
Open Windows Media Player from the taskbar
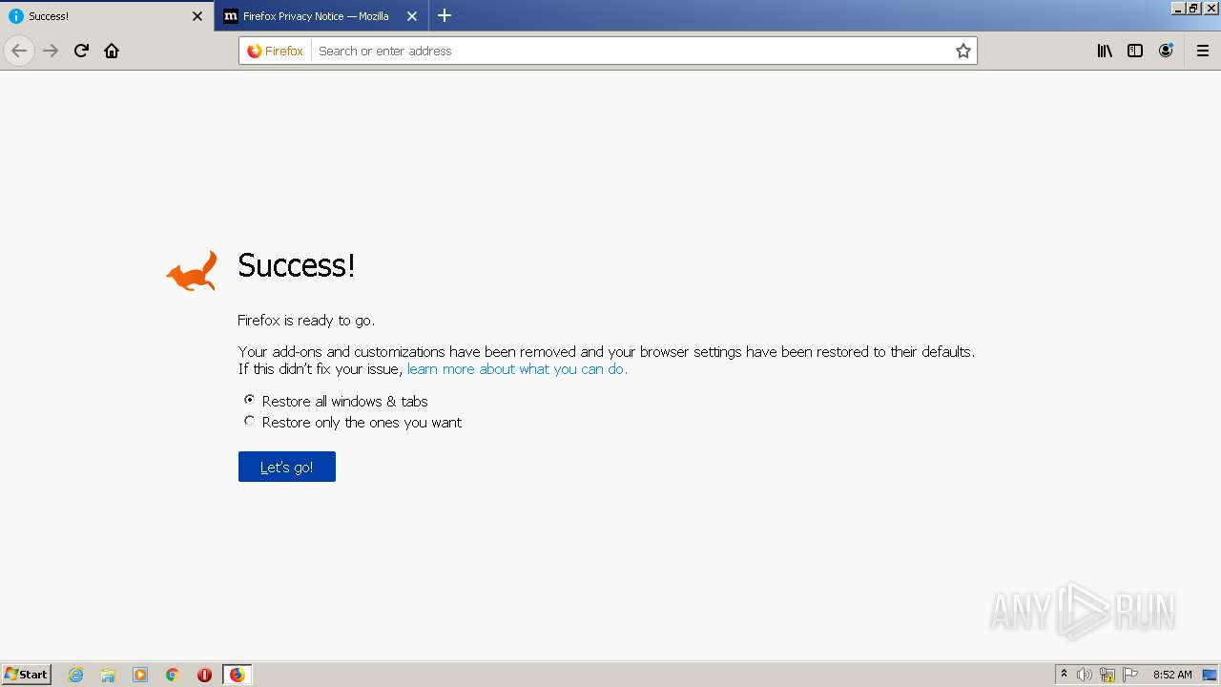(x=140, y=675)
